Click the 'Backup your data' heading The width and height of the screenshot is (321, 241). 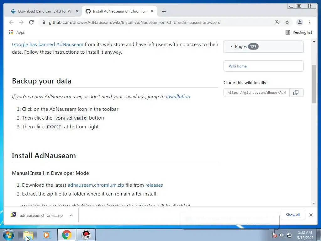tap(42, 81)
